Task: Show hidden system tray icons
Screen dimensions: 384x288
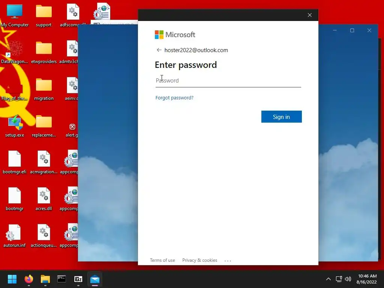Action: 328,279
